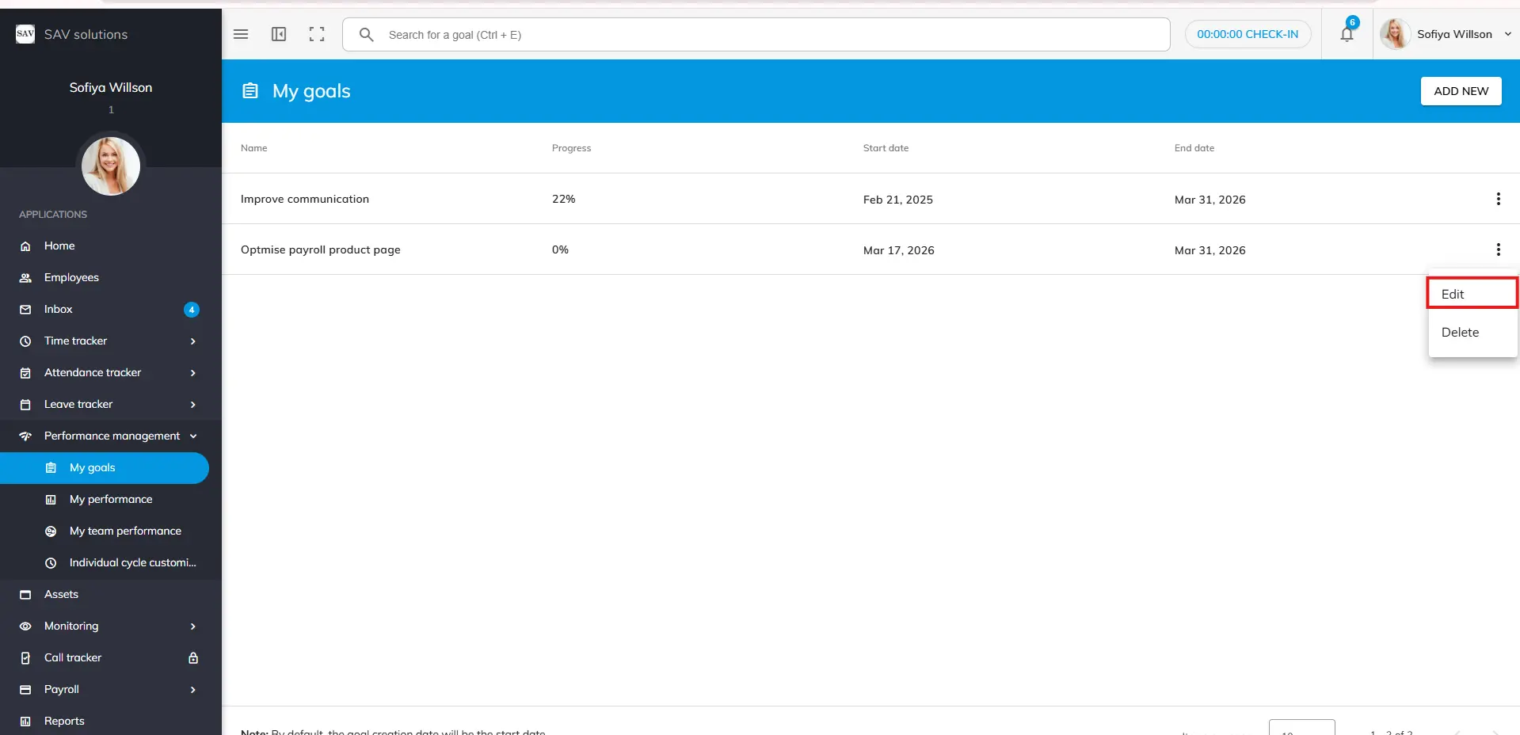Click the SAV solutions logo
This screenshot has width=1520, height=735.
[25, 34]
